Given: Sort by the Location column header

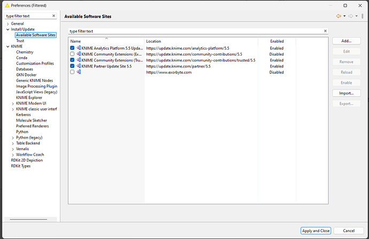Looking at the screenshot, I should (201, 41).
